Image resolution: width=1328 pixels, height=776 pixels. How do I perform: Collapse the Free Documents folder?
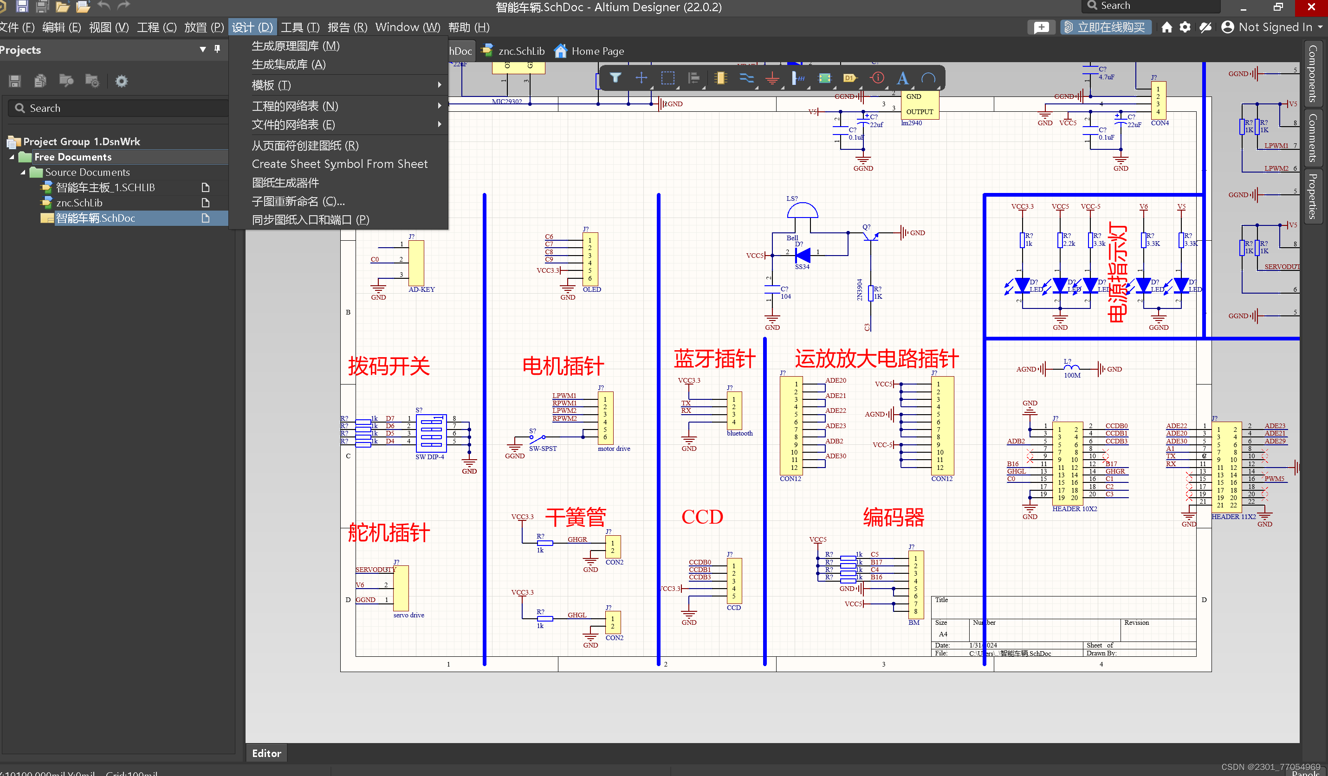pos(12,156)
